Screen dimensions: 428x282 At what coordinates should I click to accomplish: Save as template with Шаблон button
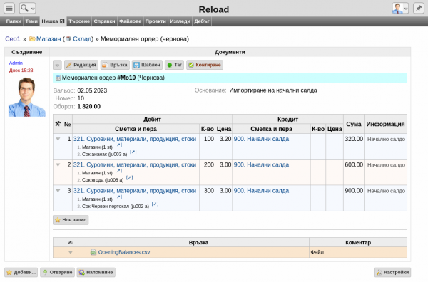(x=147, y=65)
